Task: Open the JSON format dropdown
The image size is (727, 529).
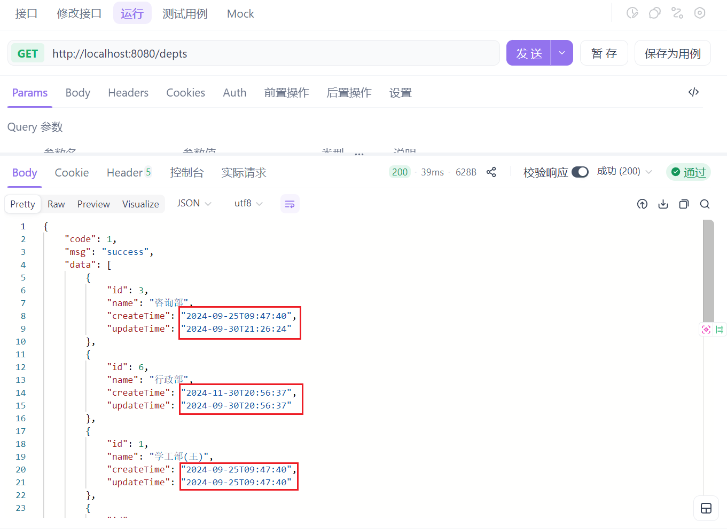Action: [194, 203]
